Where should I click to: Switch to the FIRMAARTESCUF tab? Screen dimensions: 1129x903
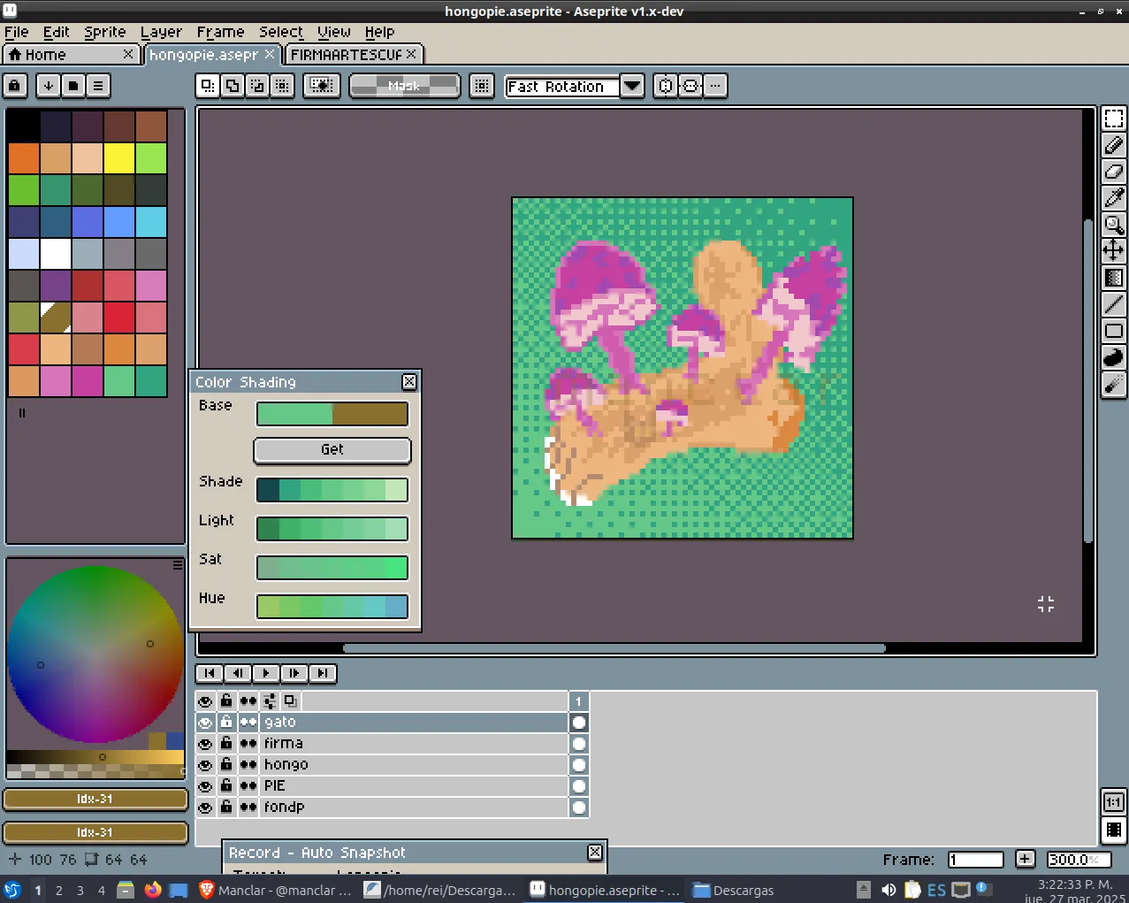click(354, 55)
